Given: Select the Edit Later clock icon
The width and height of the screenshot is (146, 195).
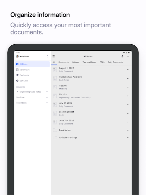Looking at the screenshot, I should 17,81.
